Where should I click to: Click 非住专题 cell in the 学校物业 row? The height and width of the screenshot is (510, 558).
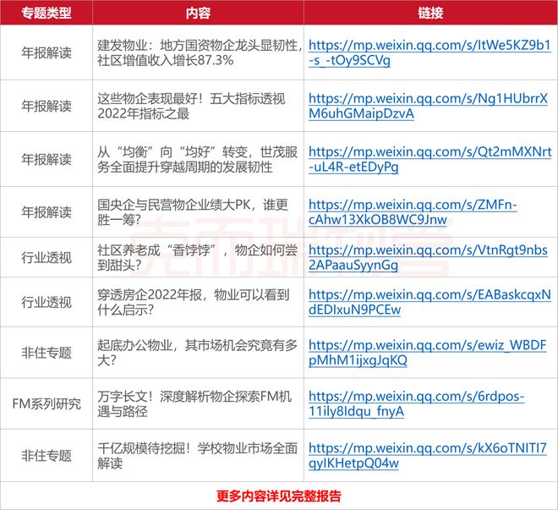pos(46,455)
